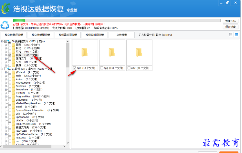Open the 文件搜索 tab

tap(121, 35)
